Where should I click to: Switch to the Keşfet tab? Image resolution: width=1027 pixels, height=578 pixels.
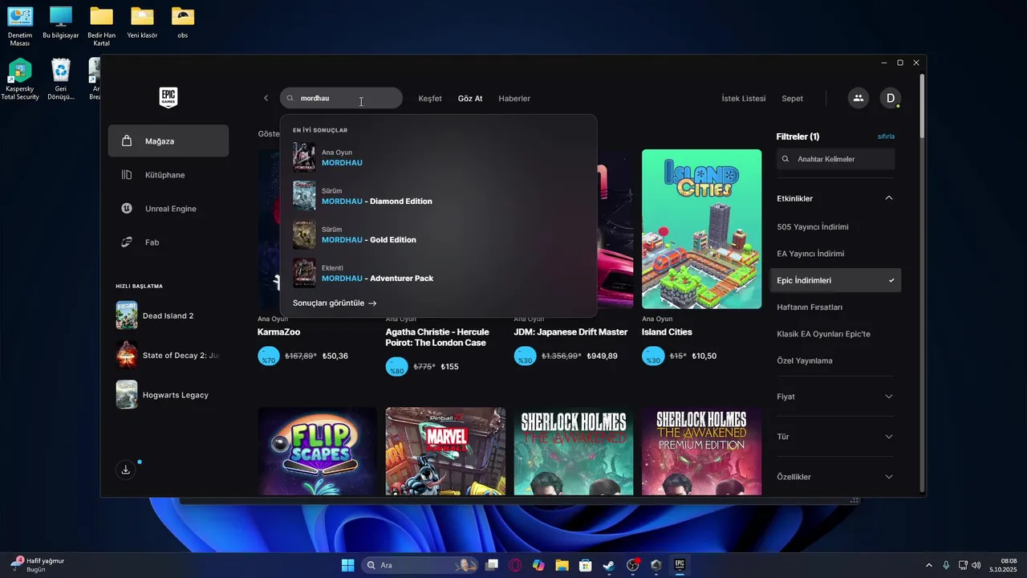430,98
